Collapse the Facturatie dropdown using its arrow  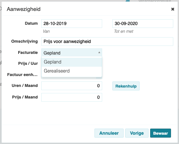tap(99, 53)
